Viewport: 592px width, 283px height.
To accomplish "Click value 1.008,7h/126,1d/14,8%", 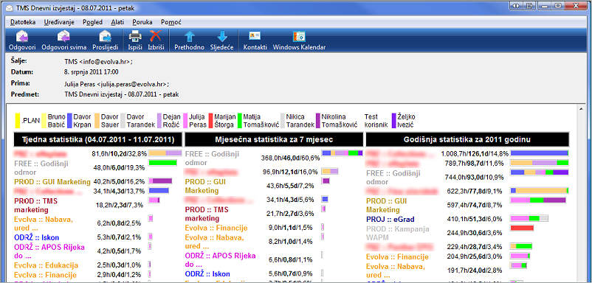I will [x=475, y=153].
